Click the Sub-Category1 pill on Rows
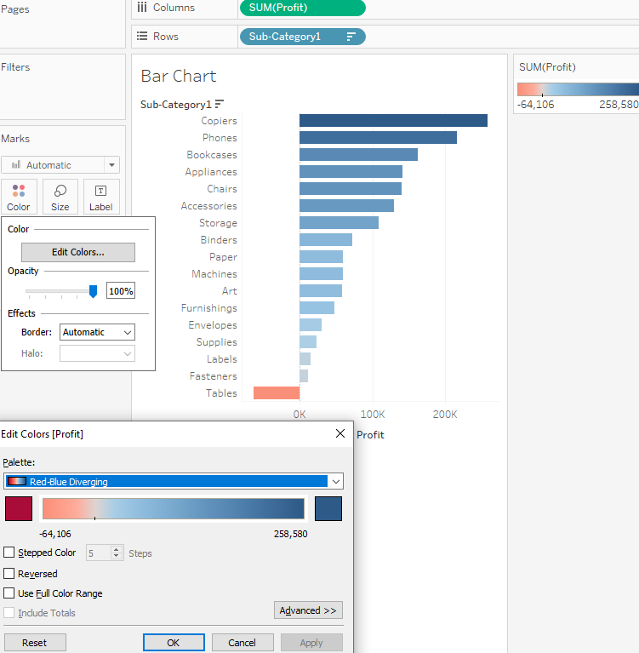The width and height of the screenshot is (639, 653). [303, 37]
